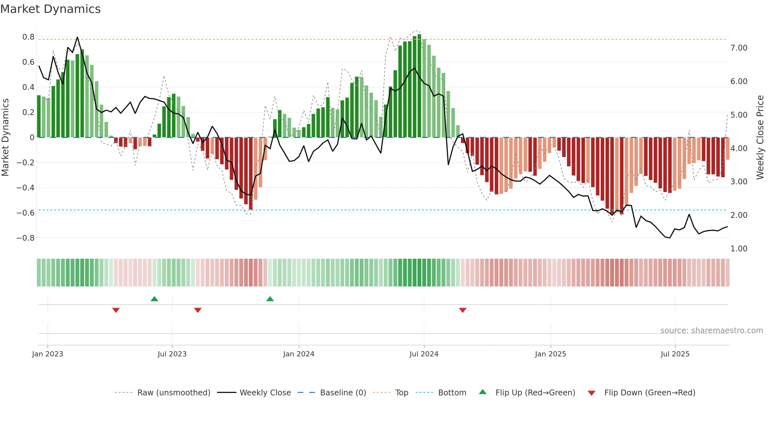
Task: Click the tallest green bar peaking near Jul 2024
Action: (x=419, y=86)
